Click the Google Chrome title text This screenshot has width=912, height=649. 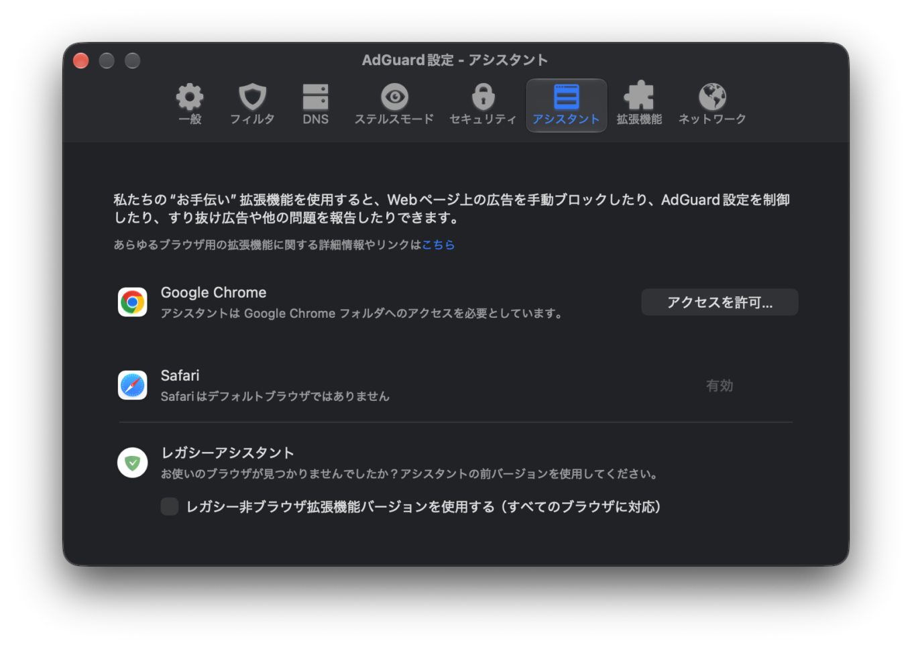pyautogui.click(x=213, y=293)
